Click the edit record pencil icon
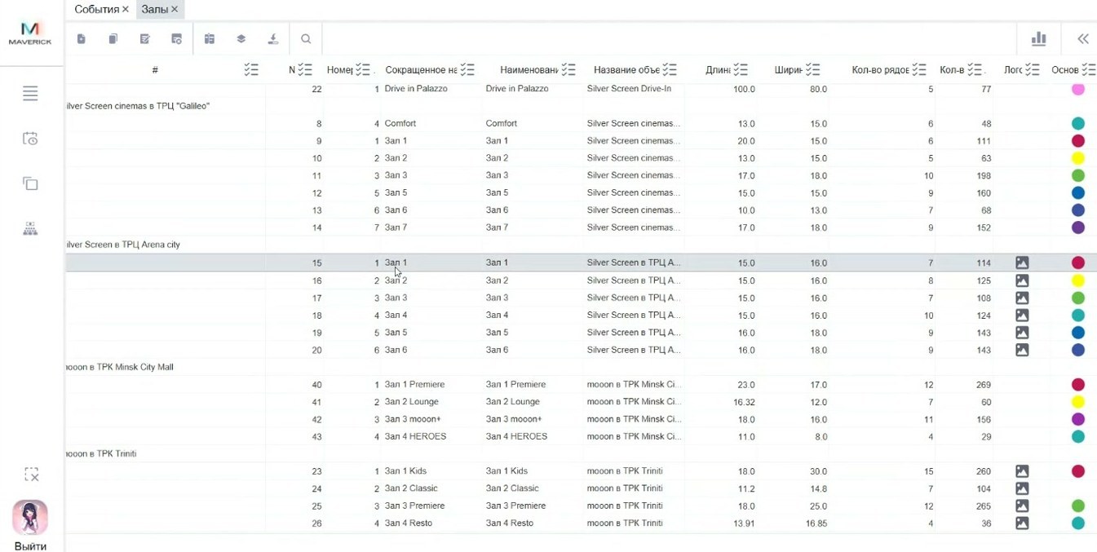 click(145, 38)
